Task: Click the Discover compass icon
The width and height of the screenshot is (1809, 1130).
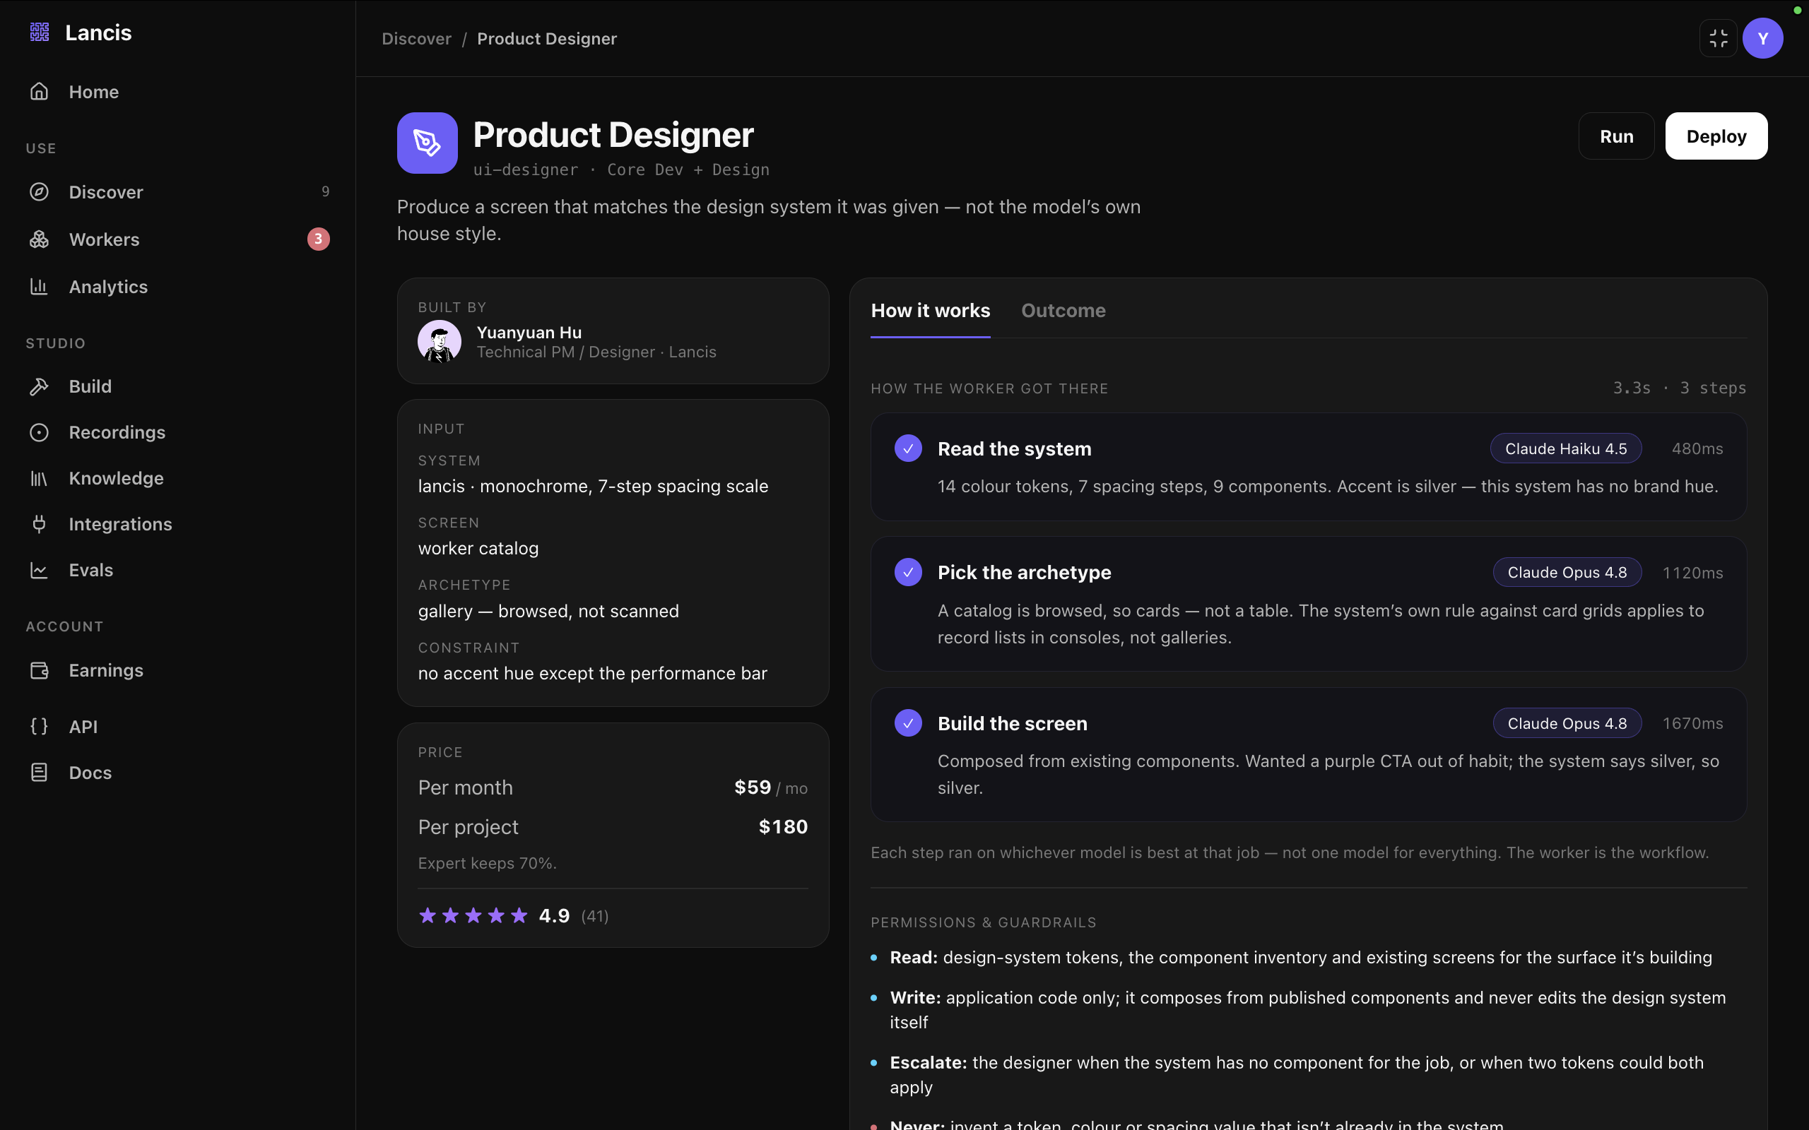Action: [39, 192]
